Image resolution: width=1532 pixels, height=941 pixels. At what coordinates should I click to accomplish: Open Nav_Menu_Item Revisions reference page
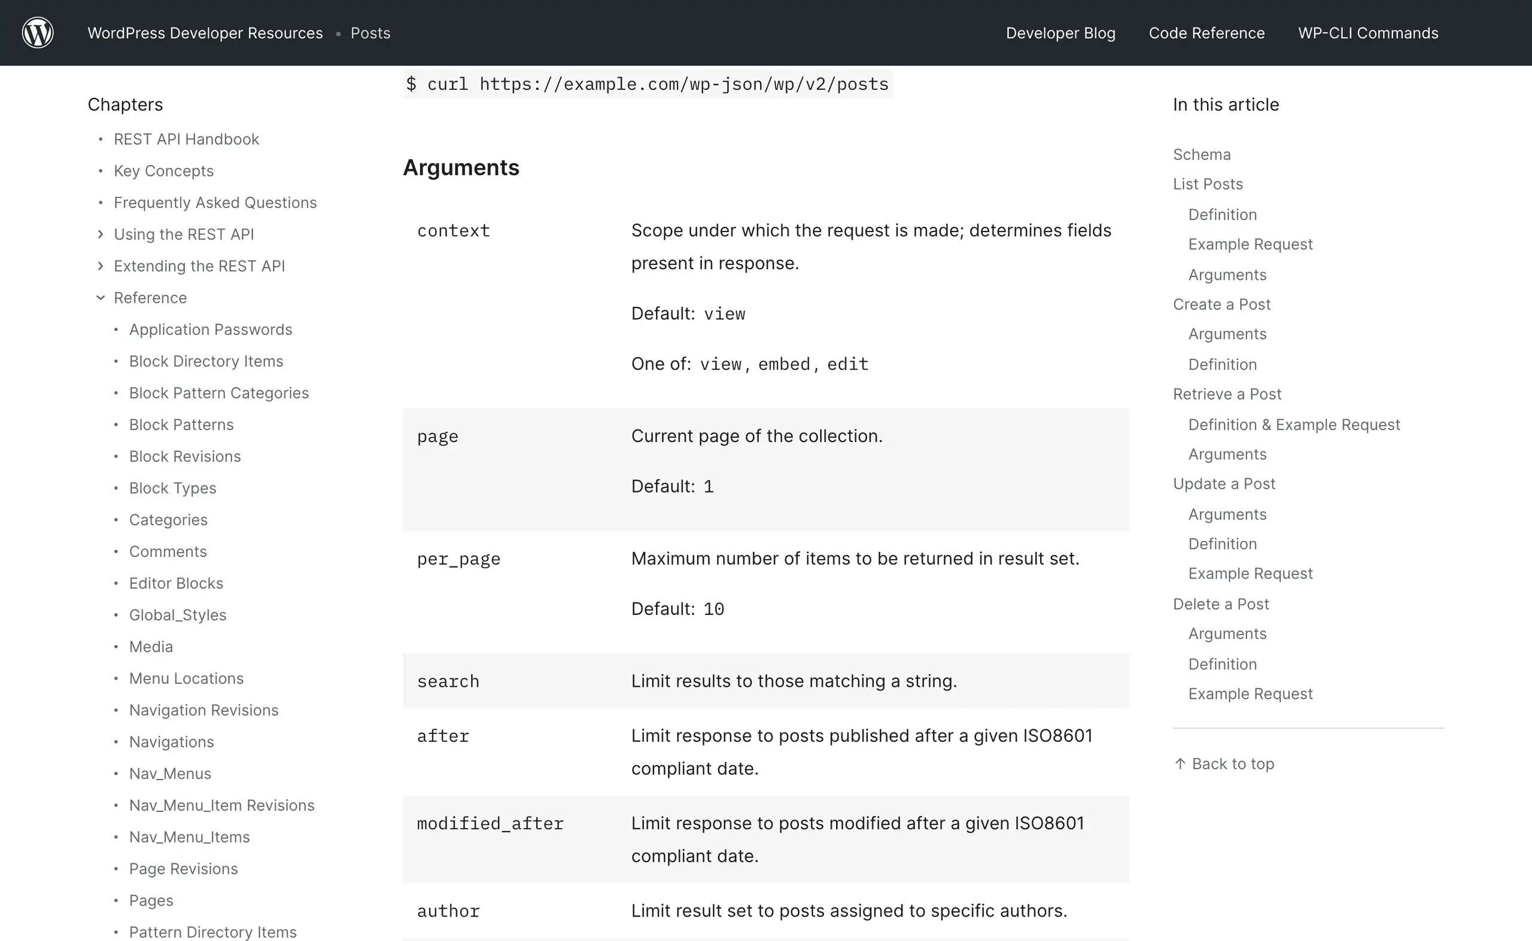point(221,805)
